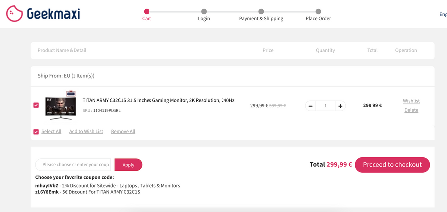Open the TITAN ARMY C32C1S product title
This screenshot has height=212, width=447.
pos(158,100)
